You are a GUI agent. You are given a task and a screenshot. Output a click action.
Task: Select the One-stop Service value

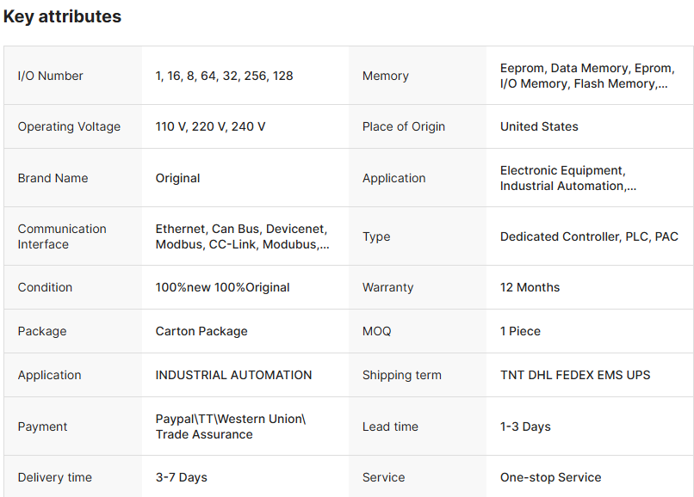550,477
